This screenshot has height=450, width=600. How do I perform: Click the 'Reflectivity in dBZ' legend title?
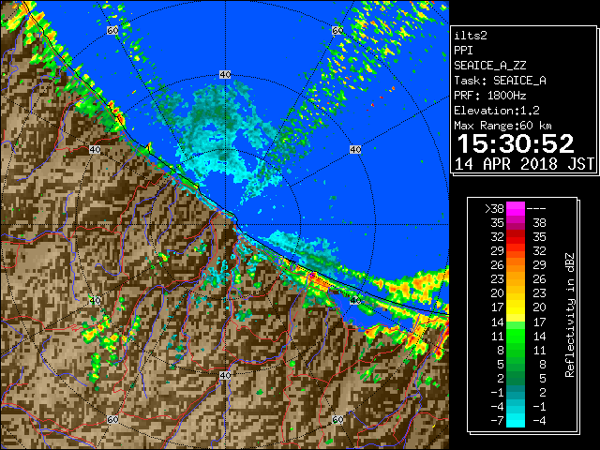pyautogui.click(x=570, y=315)
